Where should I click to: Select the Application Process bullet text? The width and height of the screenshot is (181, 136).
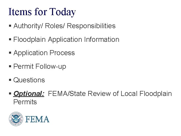click(x=44, y=53)
